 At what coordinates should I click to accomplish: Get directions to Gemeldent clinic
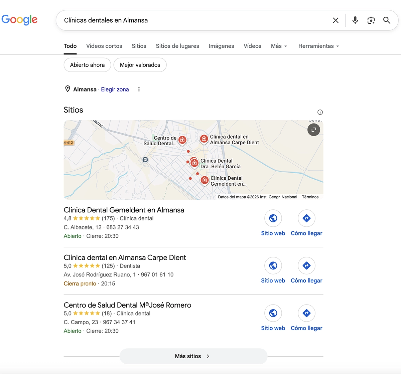[306, 218]
